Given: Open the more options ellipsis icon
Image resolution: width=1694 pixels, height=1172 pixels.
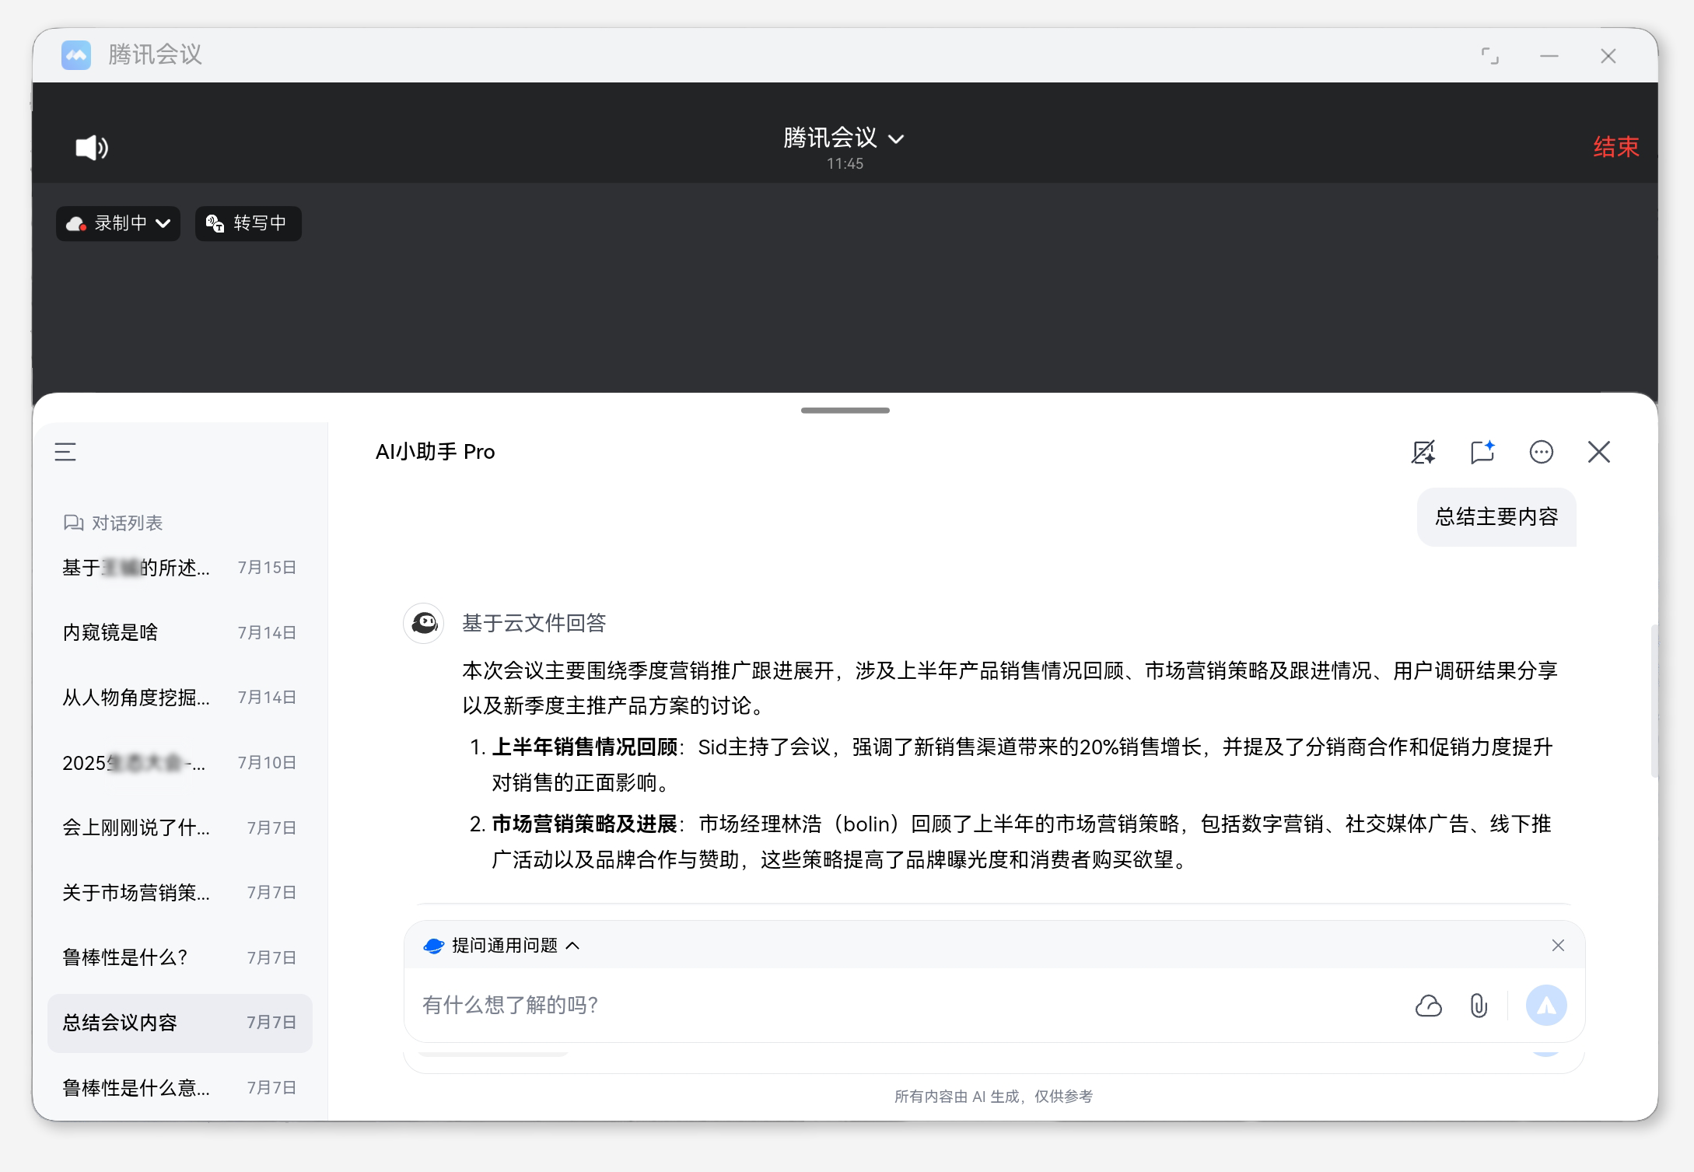Looking at the screenshot, I should (x=1541, y=452).
